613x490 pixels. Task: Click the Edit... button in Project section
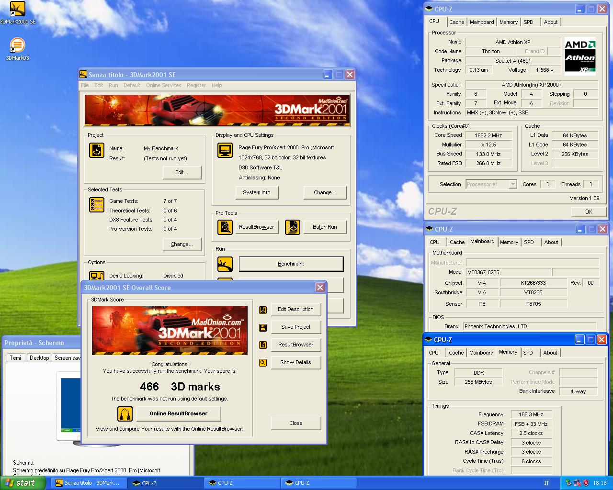tap(182, 172)
